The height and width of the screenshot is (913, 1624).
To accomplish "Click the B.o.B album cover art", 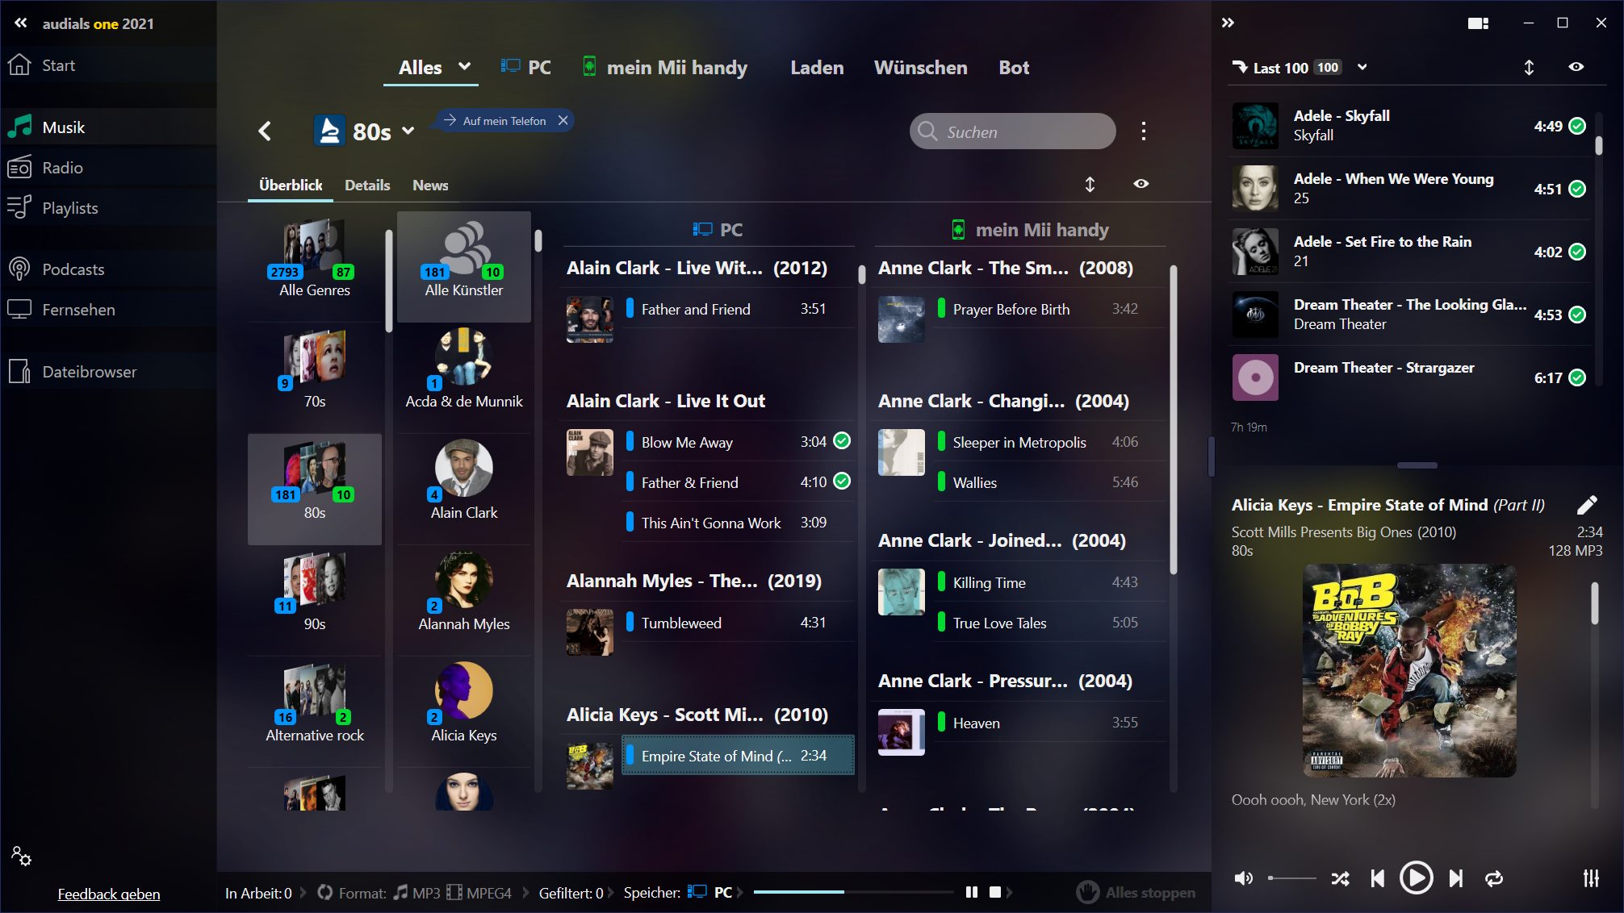I will click(x=1409, y=670).
